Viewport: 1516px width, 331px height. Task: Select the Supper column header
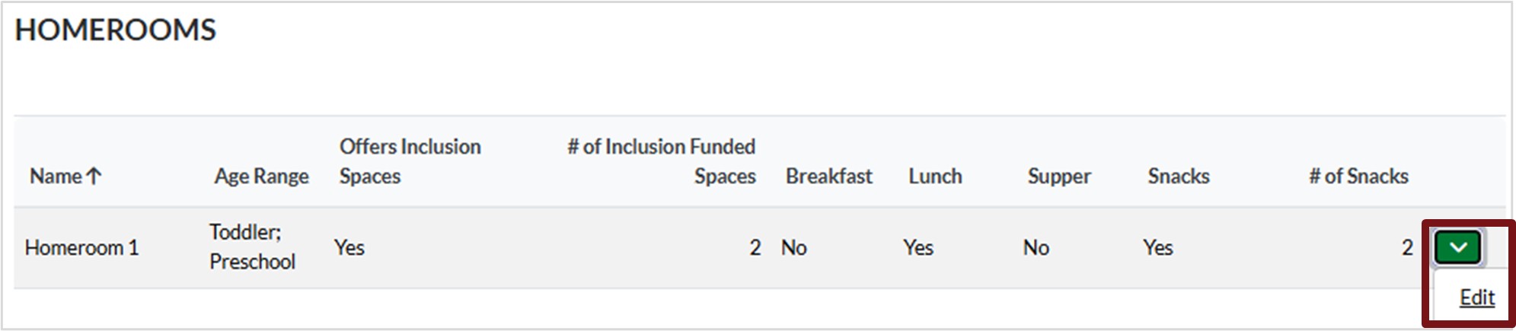click(1058, 177)
